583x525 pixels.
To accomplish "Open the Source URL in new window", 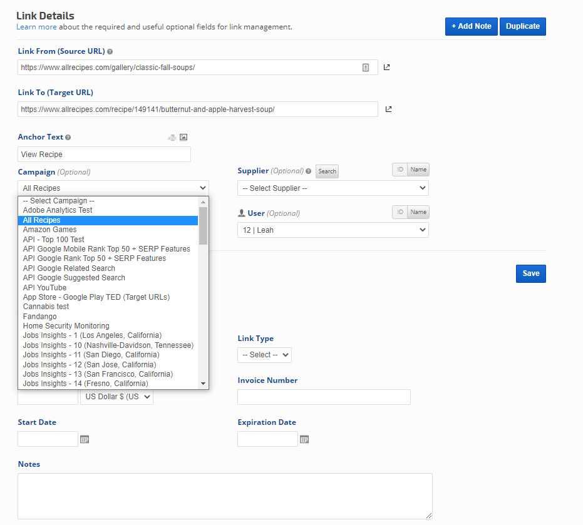I will 387,68.
